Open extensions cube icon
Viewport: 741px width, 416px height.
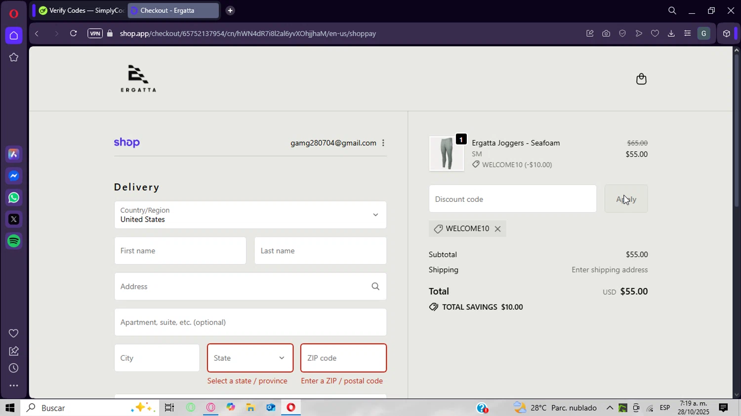pos(726,34)
